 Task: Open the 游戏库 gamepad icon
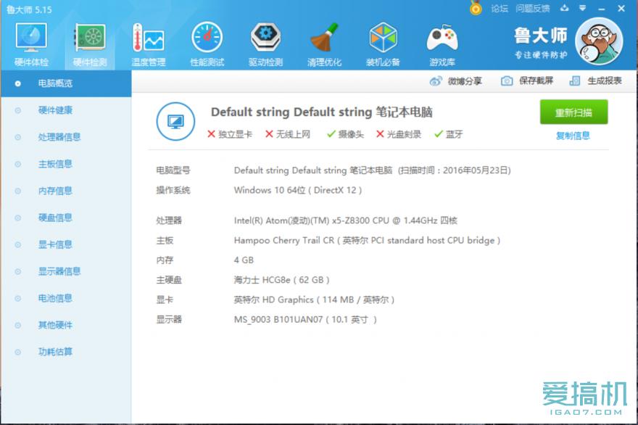point(442,45)
